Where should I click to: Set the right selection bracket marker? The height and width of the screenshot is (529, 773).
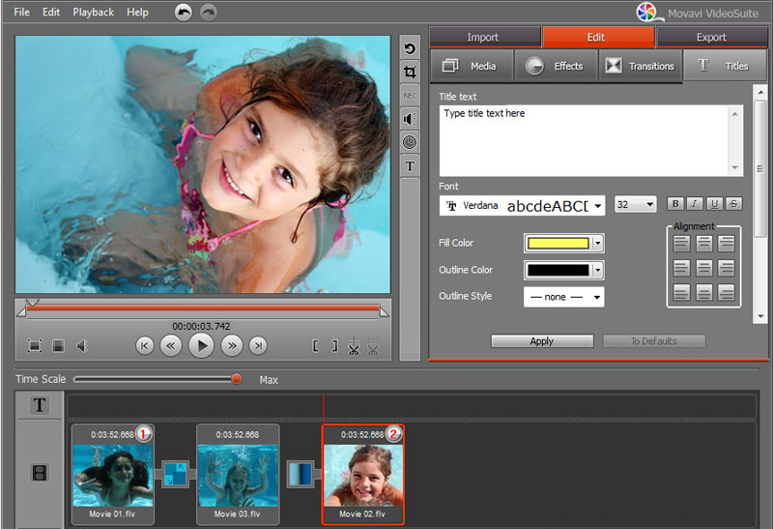[x=334, y=346]
